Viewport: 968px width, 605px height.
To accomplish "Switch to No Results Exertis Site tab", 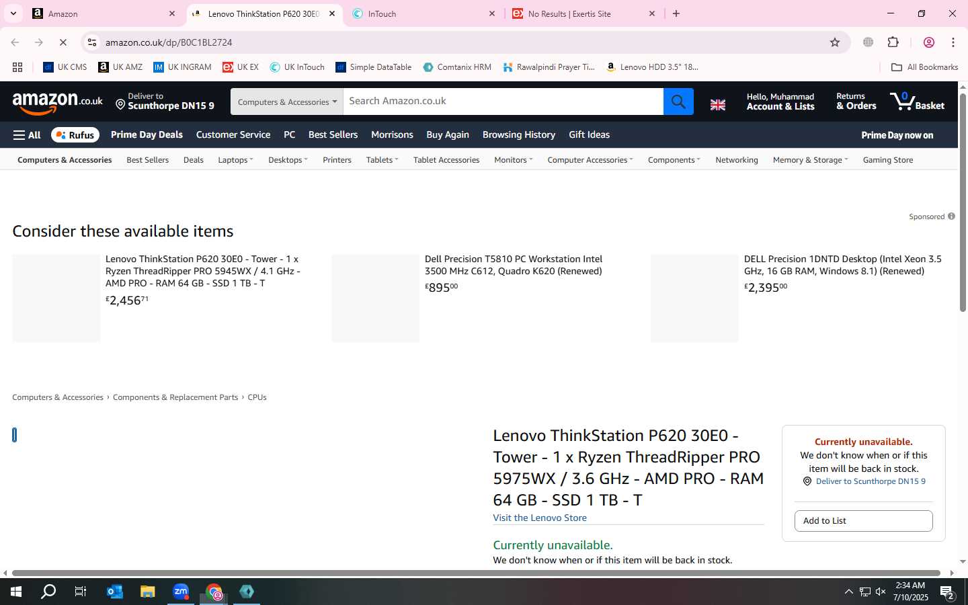I will 583,13.
